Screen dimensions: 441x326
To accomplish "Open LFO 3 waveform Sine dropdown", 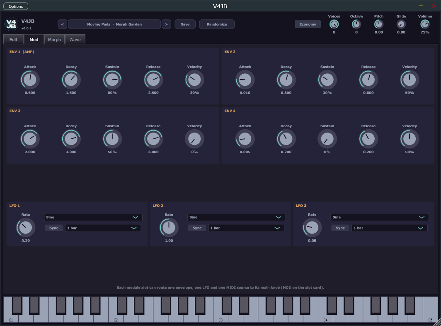I will point(380,217).
